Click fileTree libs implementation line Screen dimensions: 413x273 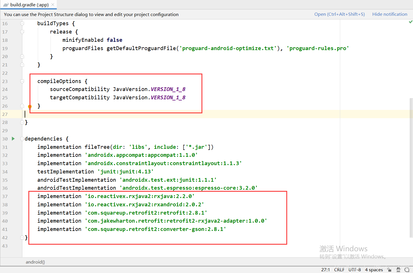point(126,147)
